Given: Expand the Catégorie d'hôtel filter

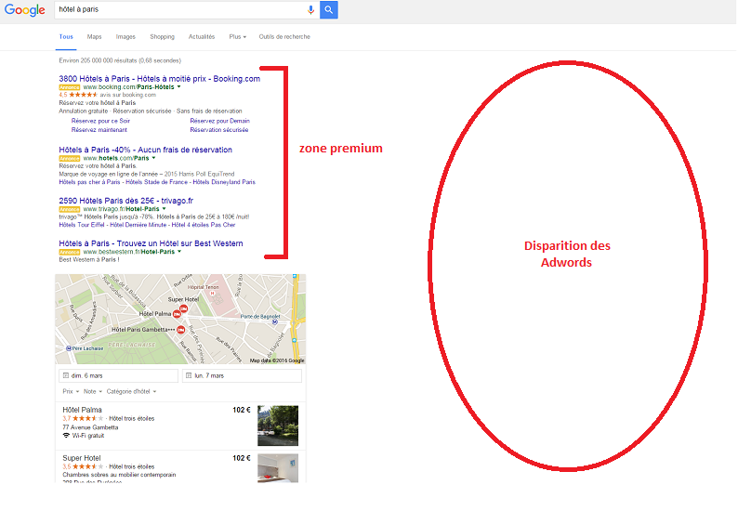Looking at the screenshot, I should (x=131, y=391).
